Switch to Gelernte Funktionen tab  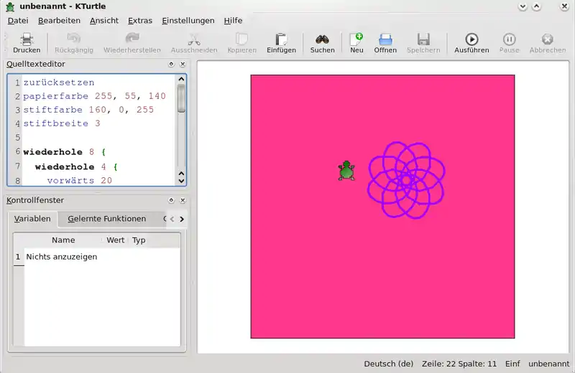[106, 219]
